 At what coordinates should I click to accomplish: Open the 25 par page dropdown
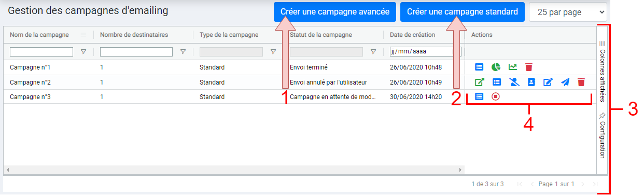point(568,12)
